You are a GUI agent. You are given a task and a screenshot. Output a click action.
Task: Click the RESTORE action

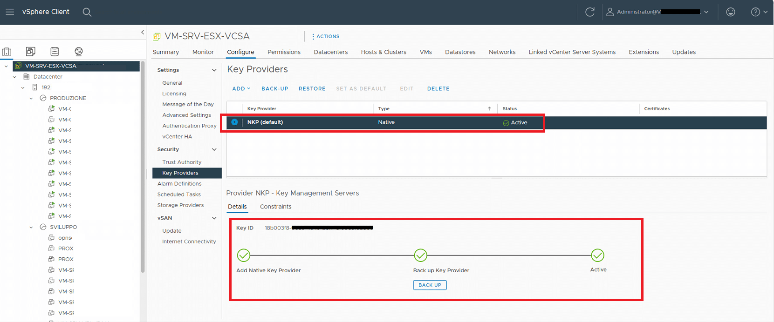312,88
